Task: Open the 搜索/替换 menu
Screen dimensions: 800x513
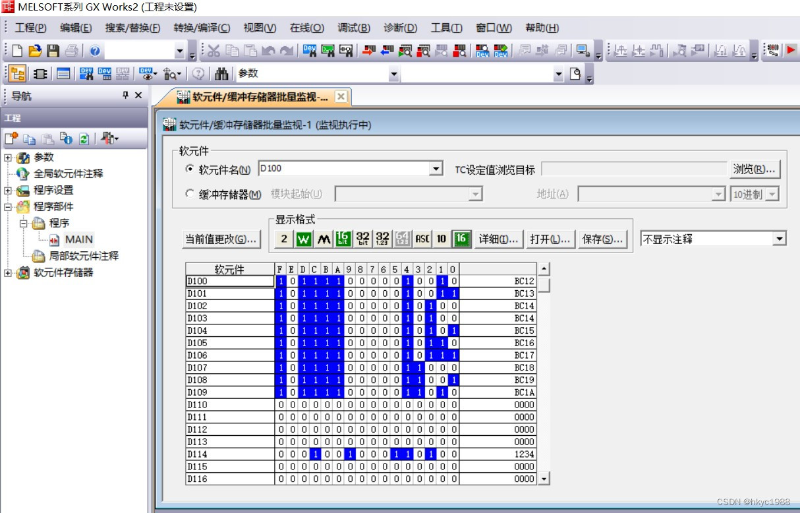Action: 132,28
